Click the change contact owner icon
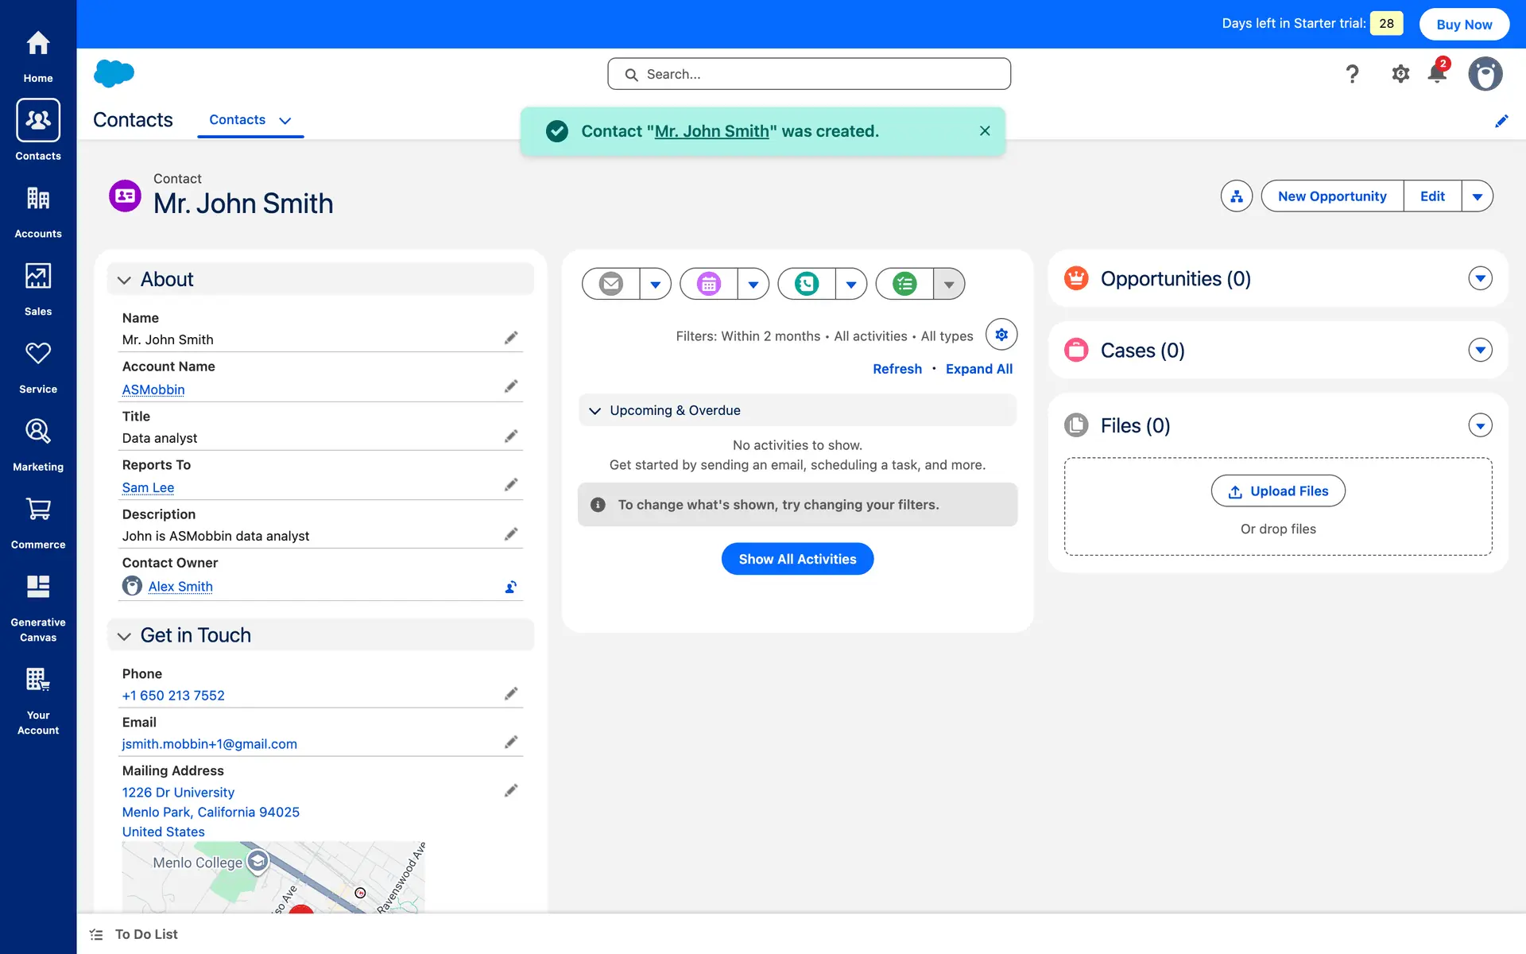Image resolution: width=1526 pixels, height=954 pixels. (511, 587)
